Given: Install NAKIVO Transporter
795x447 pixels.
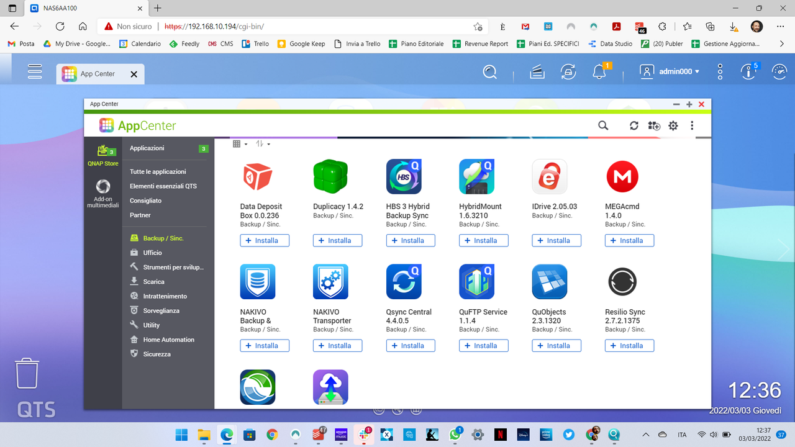Looking at the screenshot, I should (338, 346).
